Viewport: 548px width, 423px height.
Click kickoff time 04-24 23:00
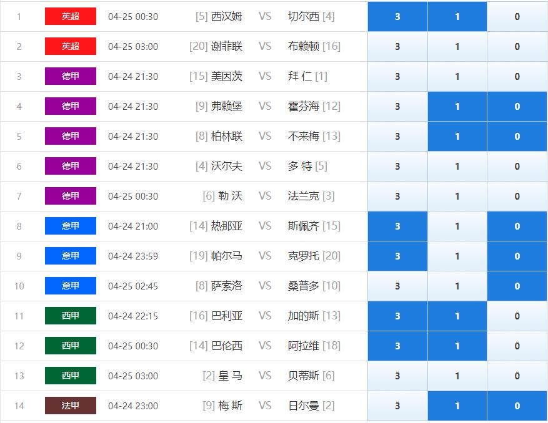pos(133,406)
